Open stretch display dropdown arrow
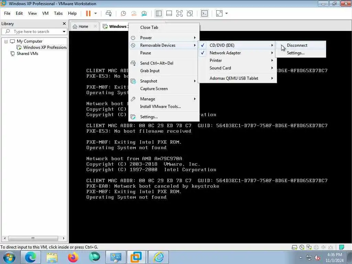The width and height of the screenshot is (352, 264). click(227, 13)
